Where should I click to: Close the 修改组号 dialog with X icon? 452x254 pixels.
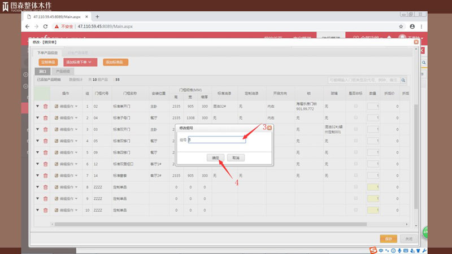(270, 128)
